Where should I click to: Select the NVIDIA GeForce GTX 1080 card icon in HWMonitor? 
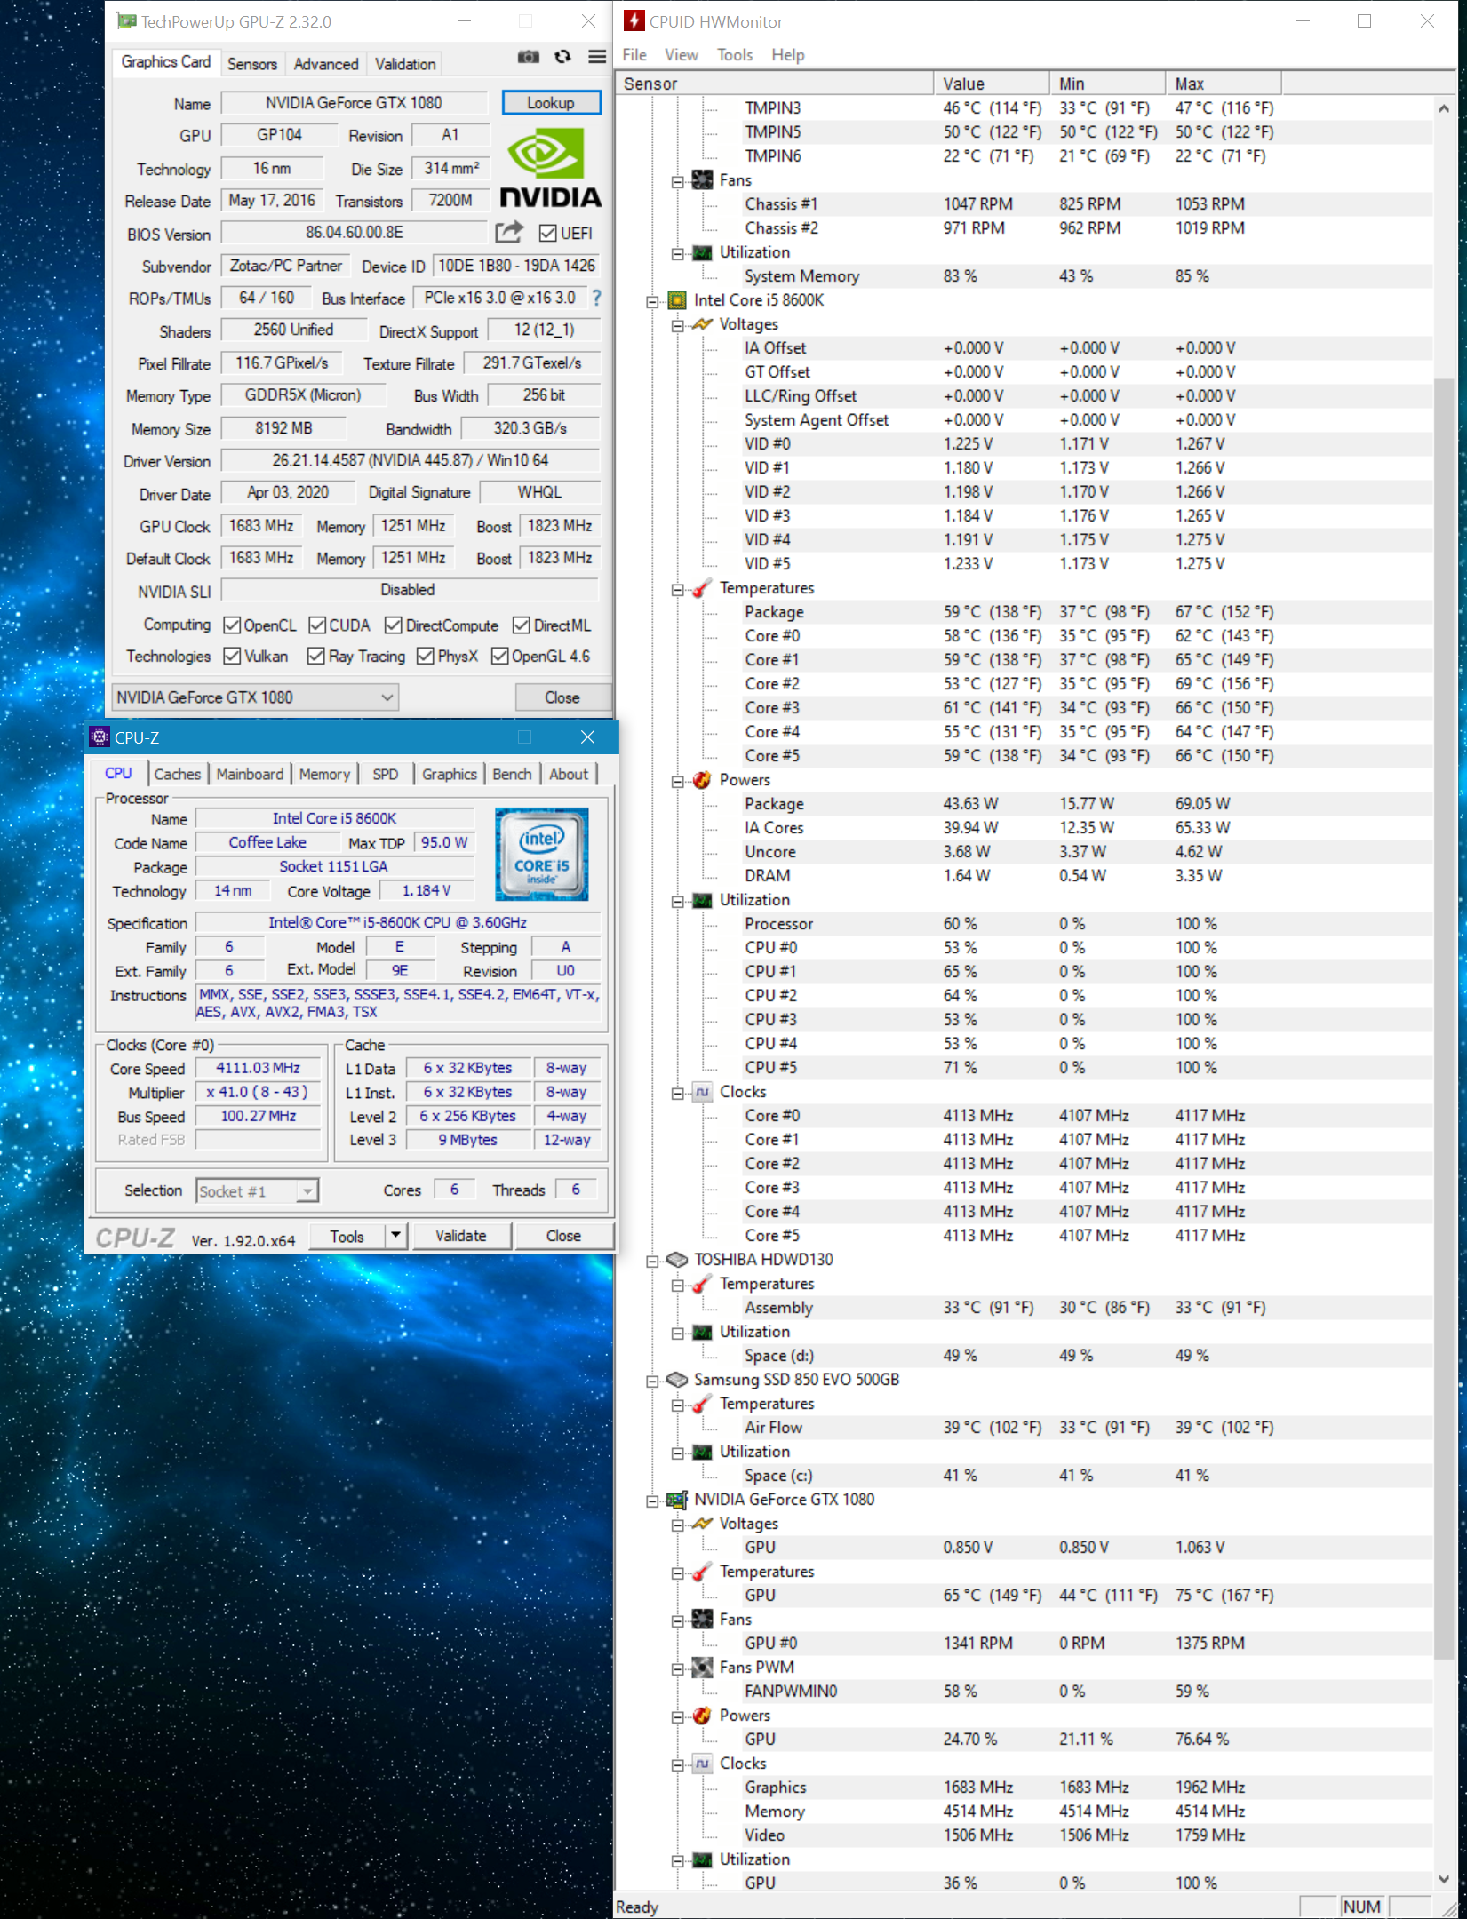point(677,1500)
